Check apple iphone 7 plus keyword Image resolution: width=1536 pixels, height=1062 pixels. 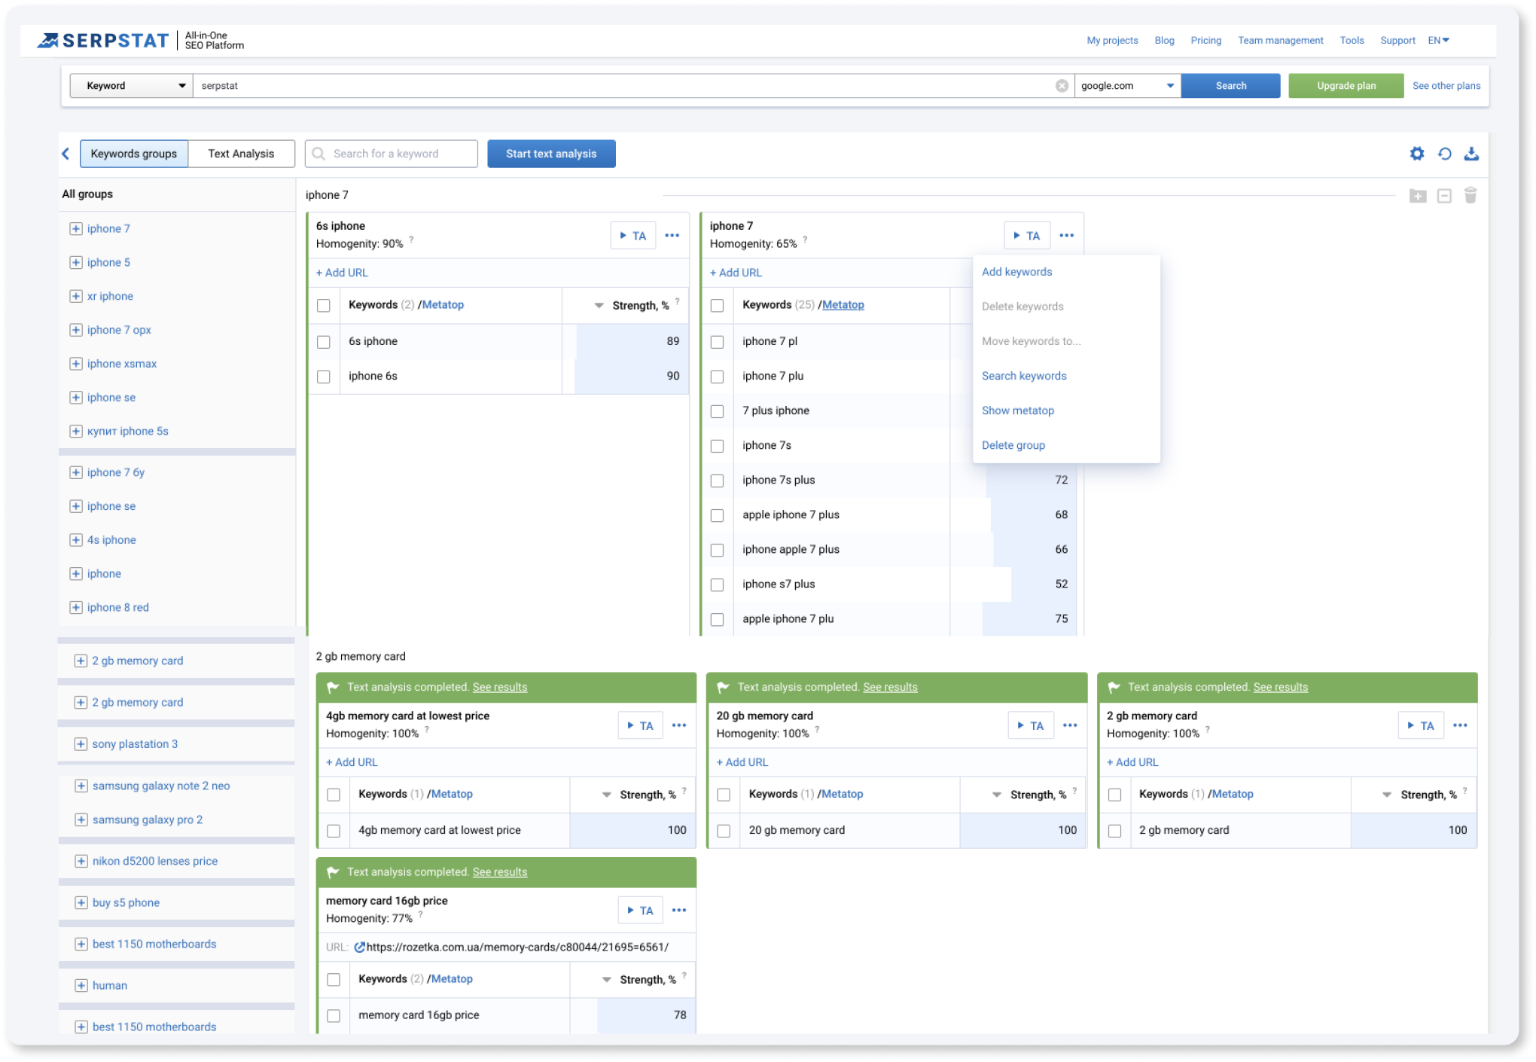coord(718,515)
